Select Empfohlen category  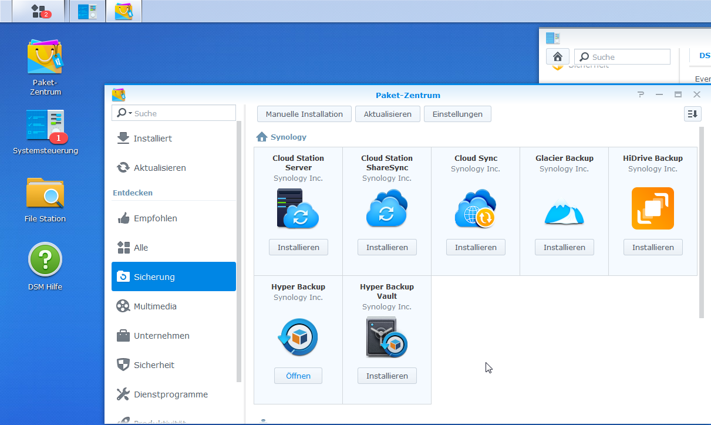(174, 218)
